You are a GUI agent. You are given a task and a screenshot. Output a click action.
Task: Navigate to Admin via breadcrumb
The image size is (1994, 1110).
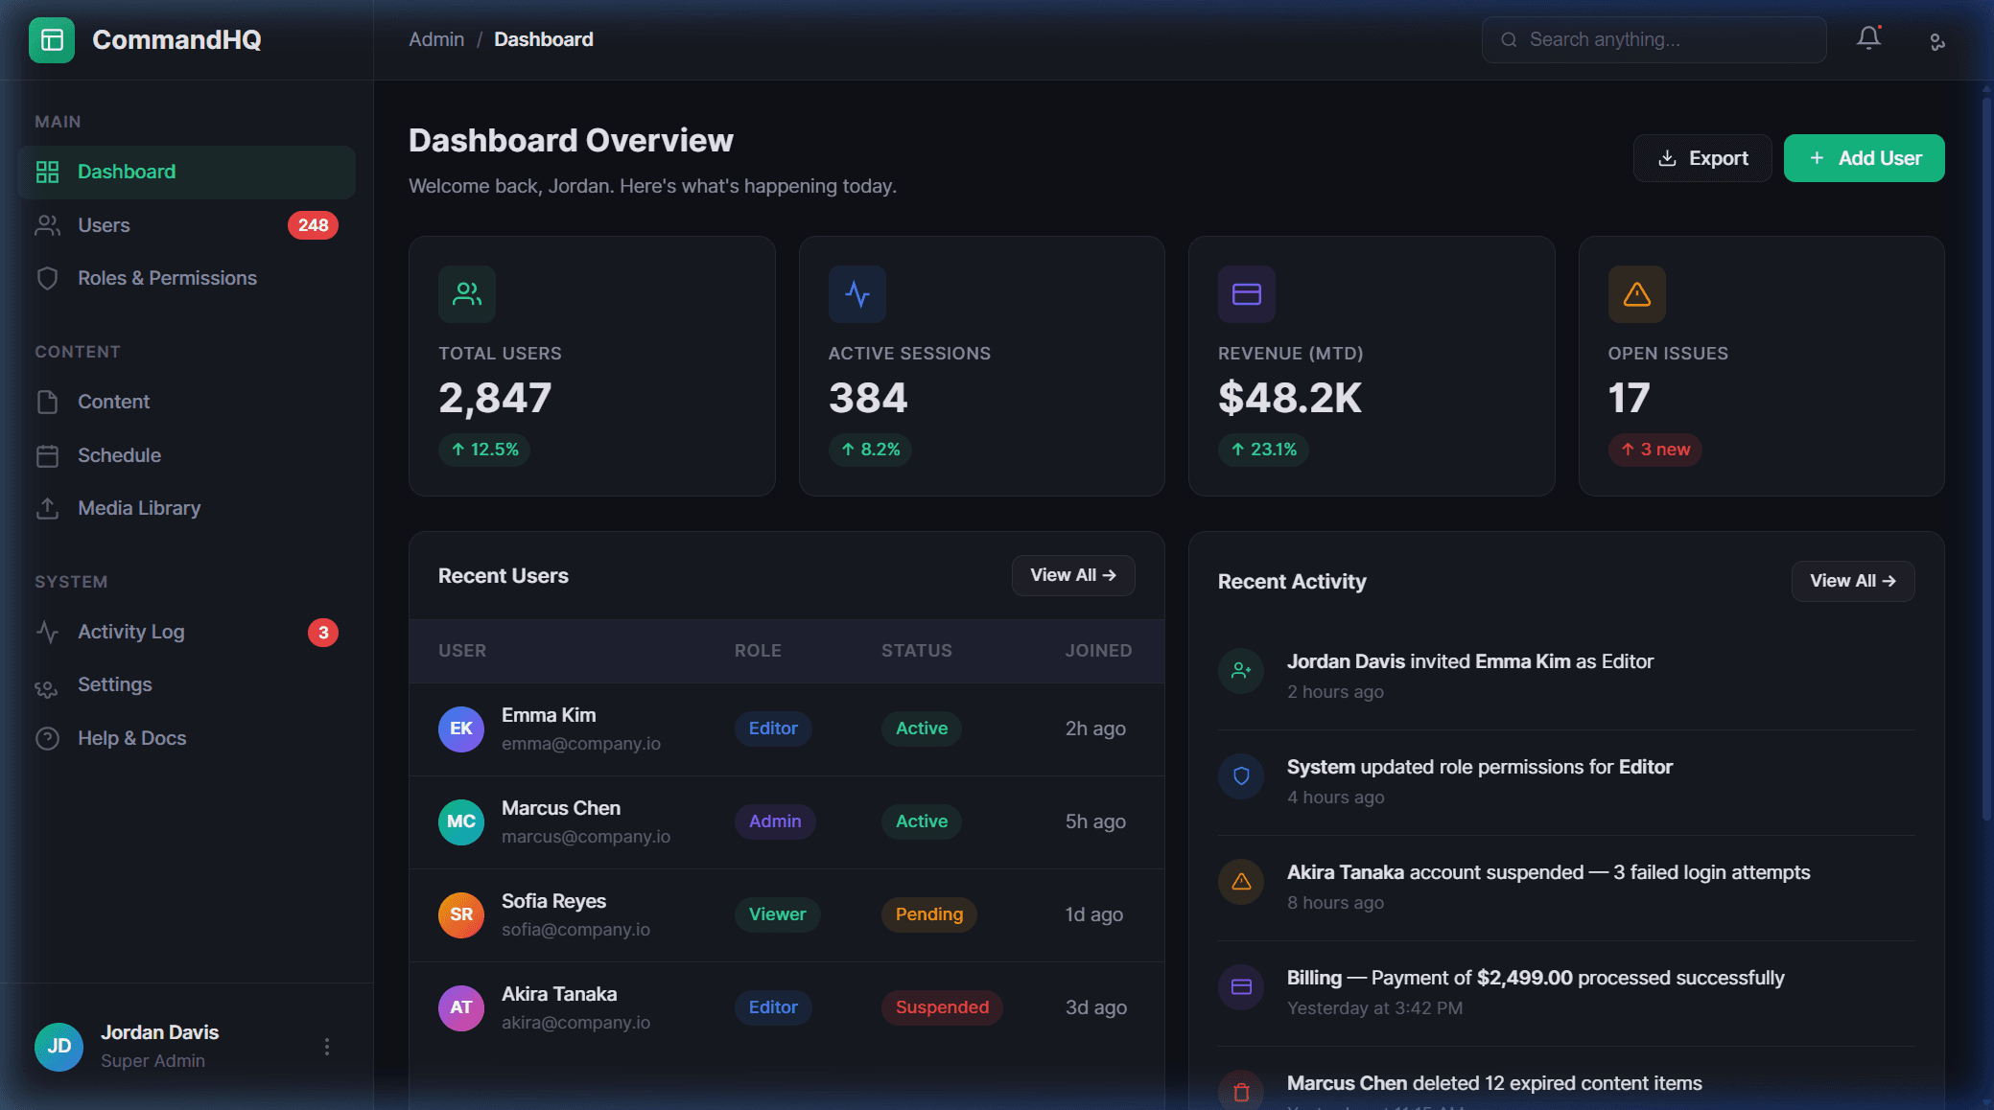(436, 39)
